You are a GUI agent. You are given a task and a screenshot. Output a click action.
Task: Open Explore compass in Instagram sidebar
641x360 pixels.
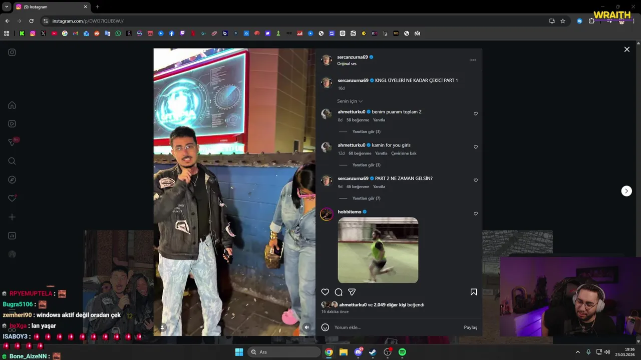tap(12, 179)
